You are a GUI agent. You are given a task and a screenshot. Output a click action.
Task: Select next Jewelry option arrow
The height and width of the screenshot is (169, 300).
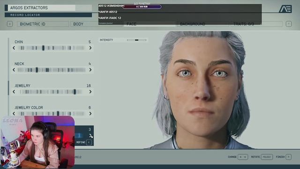[90, 92]
